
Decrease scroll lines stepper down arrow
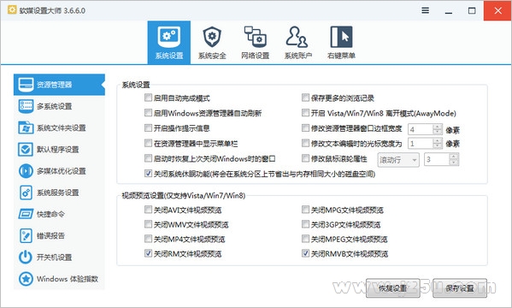point(454,163)
